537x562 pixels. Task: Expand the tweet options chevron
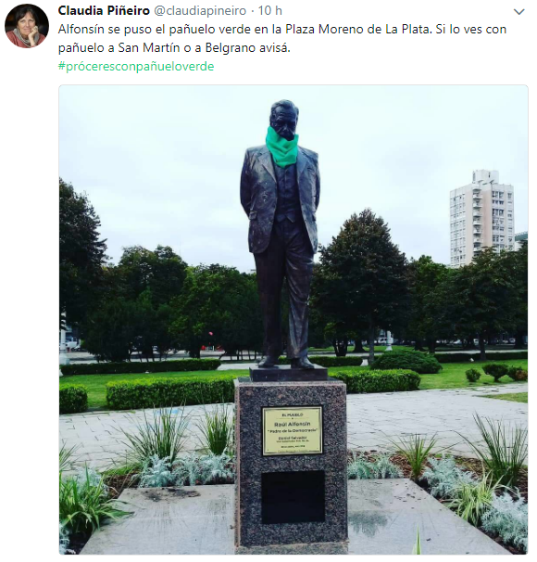[x=518, y=12]
